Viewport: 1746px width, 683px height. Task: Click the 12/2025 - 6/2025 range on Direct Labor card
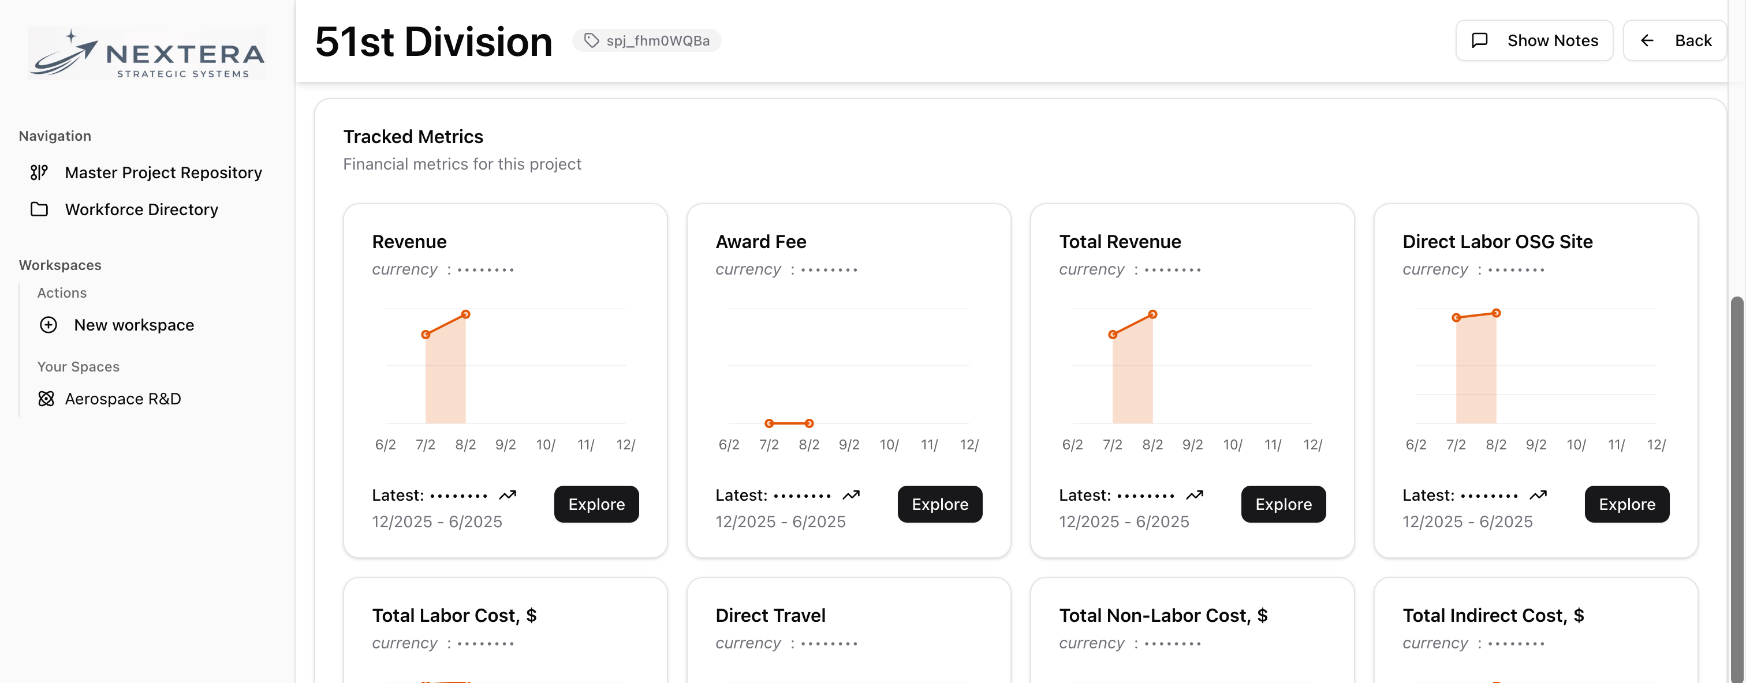pyautogui.click(x=1468, y=522)
